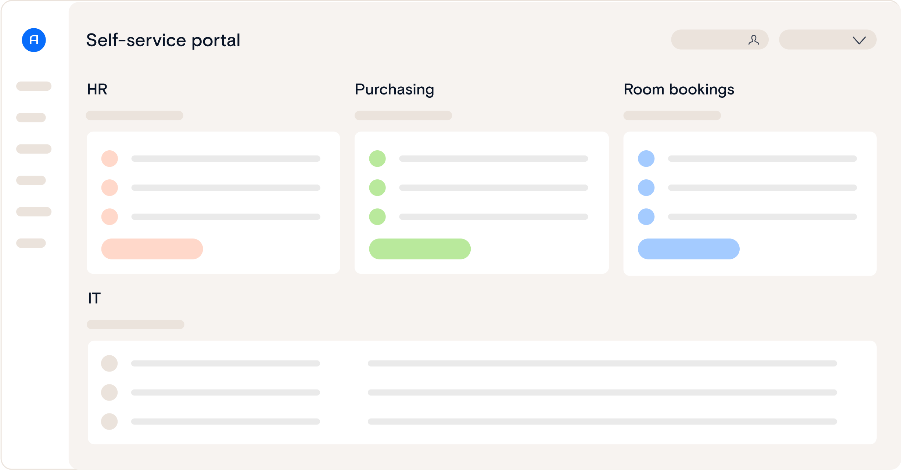Click second green circle in Purchasing card
The image size is (901, 470).
pos(377,188)
